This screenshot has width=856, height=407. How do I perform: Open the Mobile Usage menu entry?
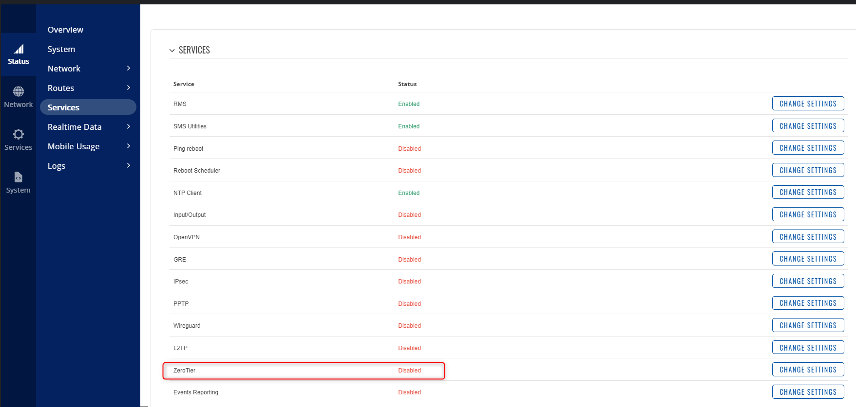coord(74,146)
